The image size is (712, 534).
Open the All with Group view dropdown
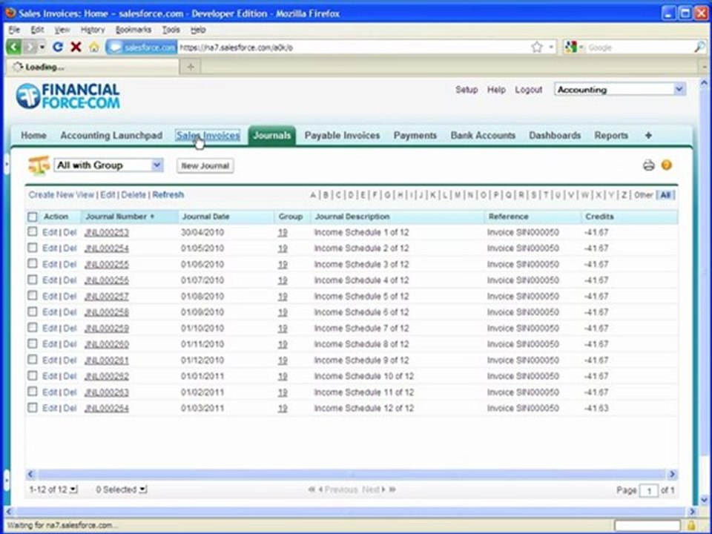click(x=108, y=165)
